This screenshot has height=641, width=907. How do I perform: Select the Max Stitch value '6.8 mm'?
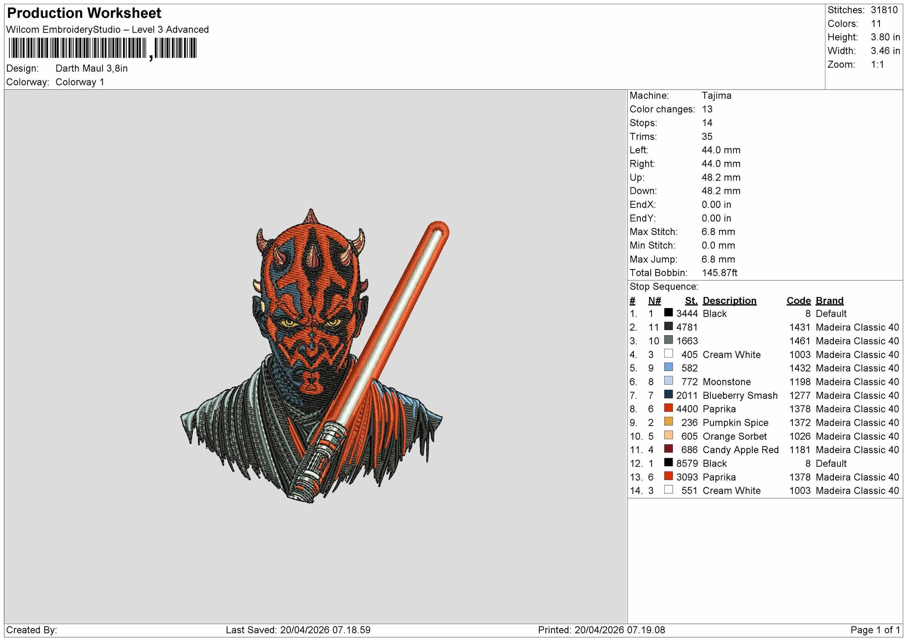pyautogui.click(x=718, y=232)
